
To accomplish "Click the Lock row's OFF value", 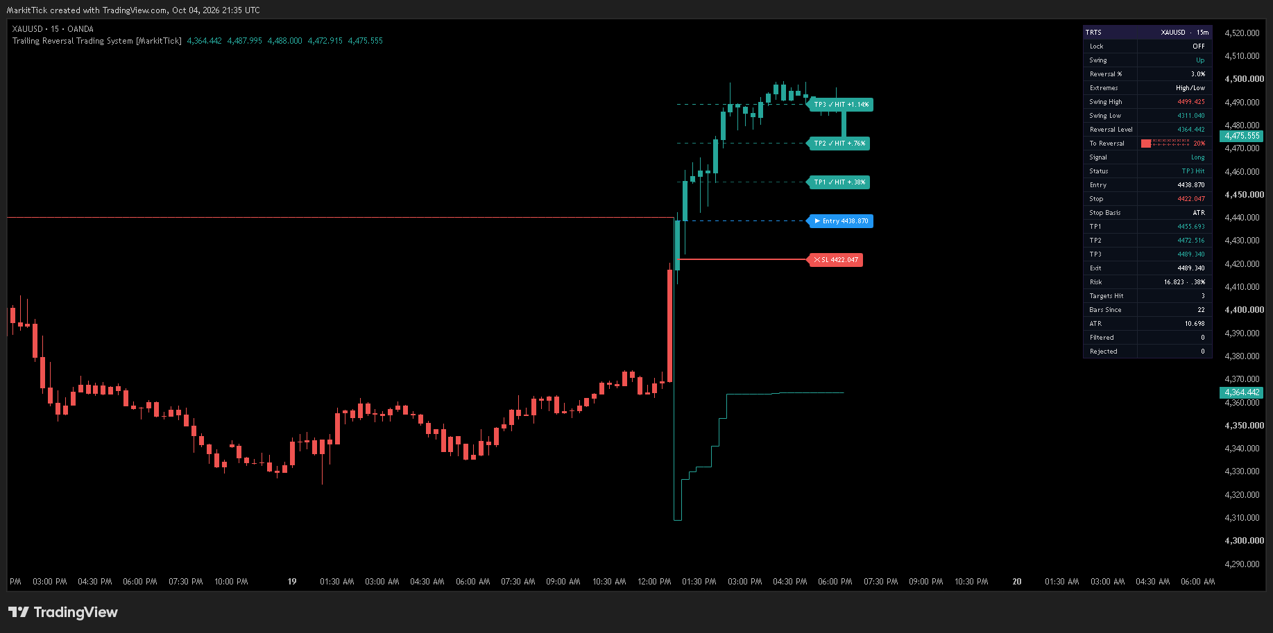I will 1199,46.
